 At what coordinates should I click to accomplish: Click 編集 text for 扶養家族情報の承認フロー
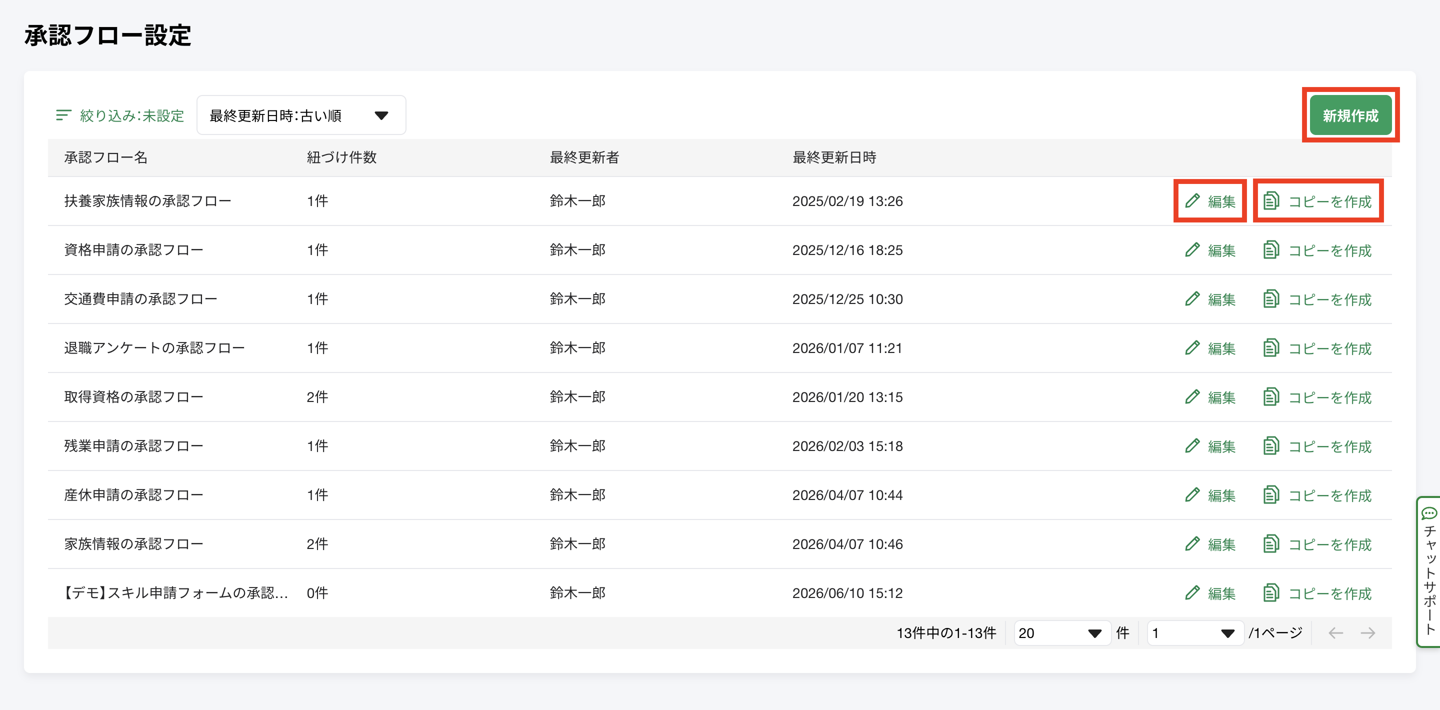1221,201
